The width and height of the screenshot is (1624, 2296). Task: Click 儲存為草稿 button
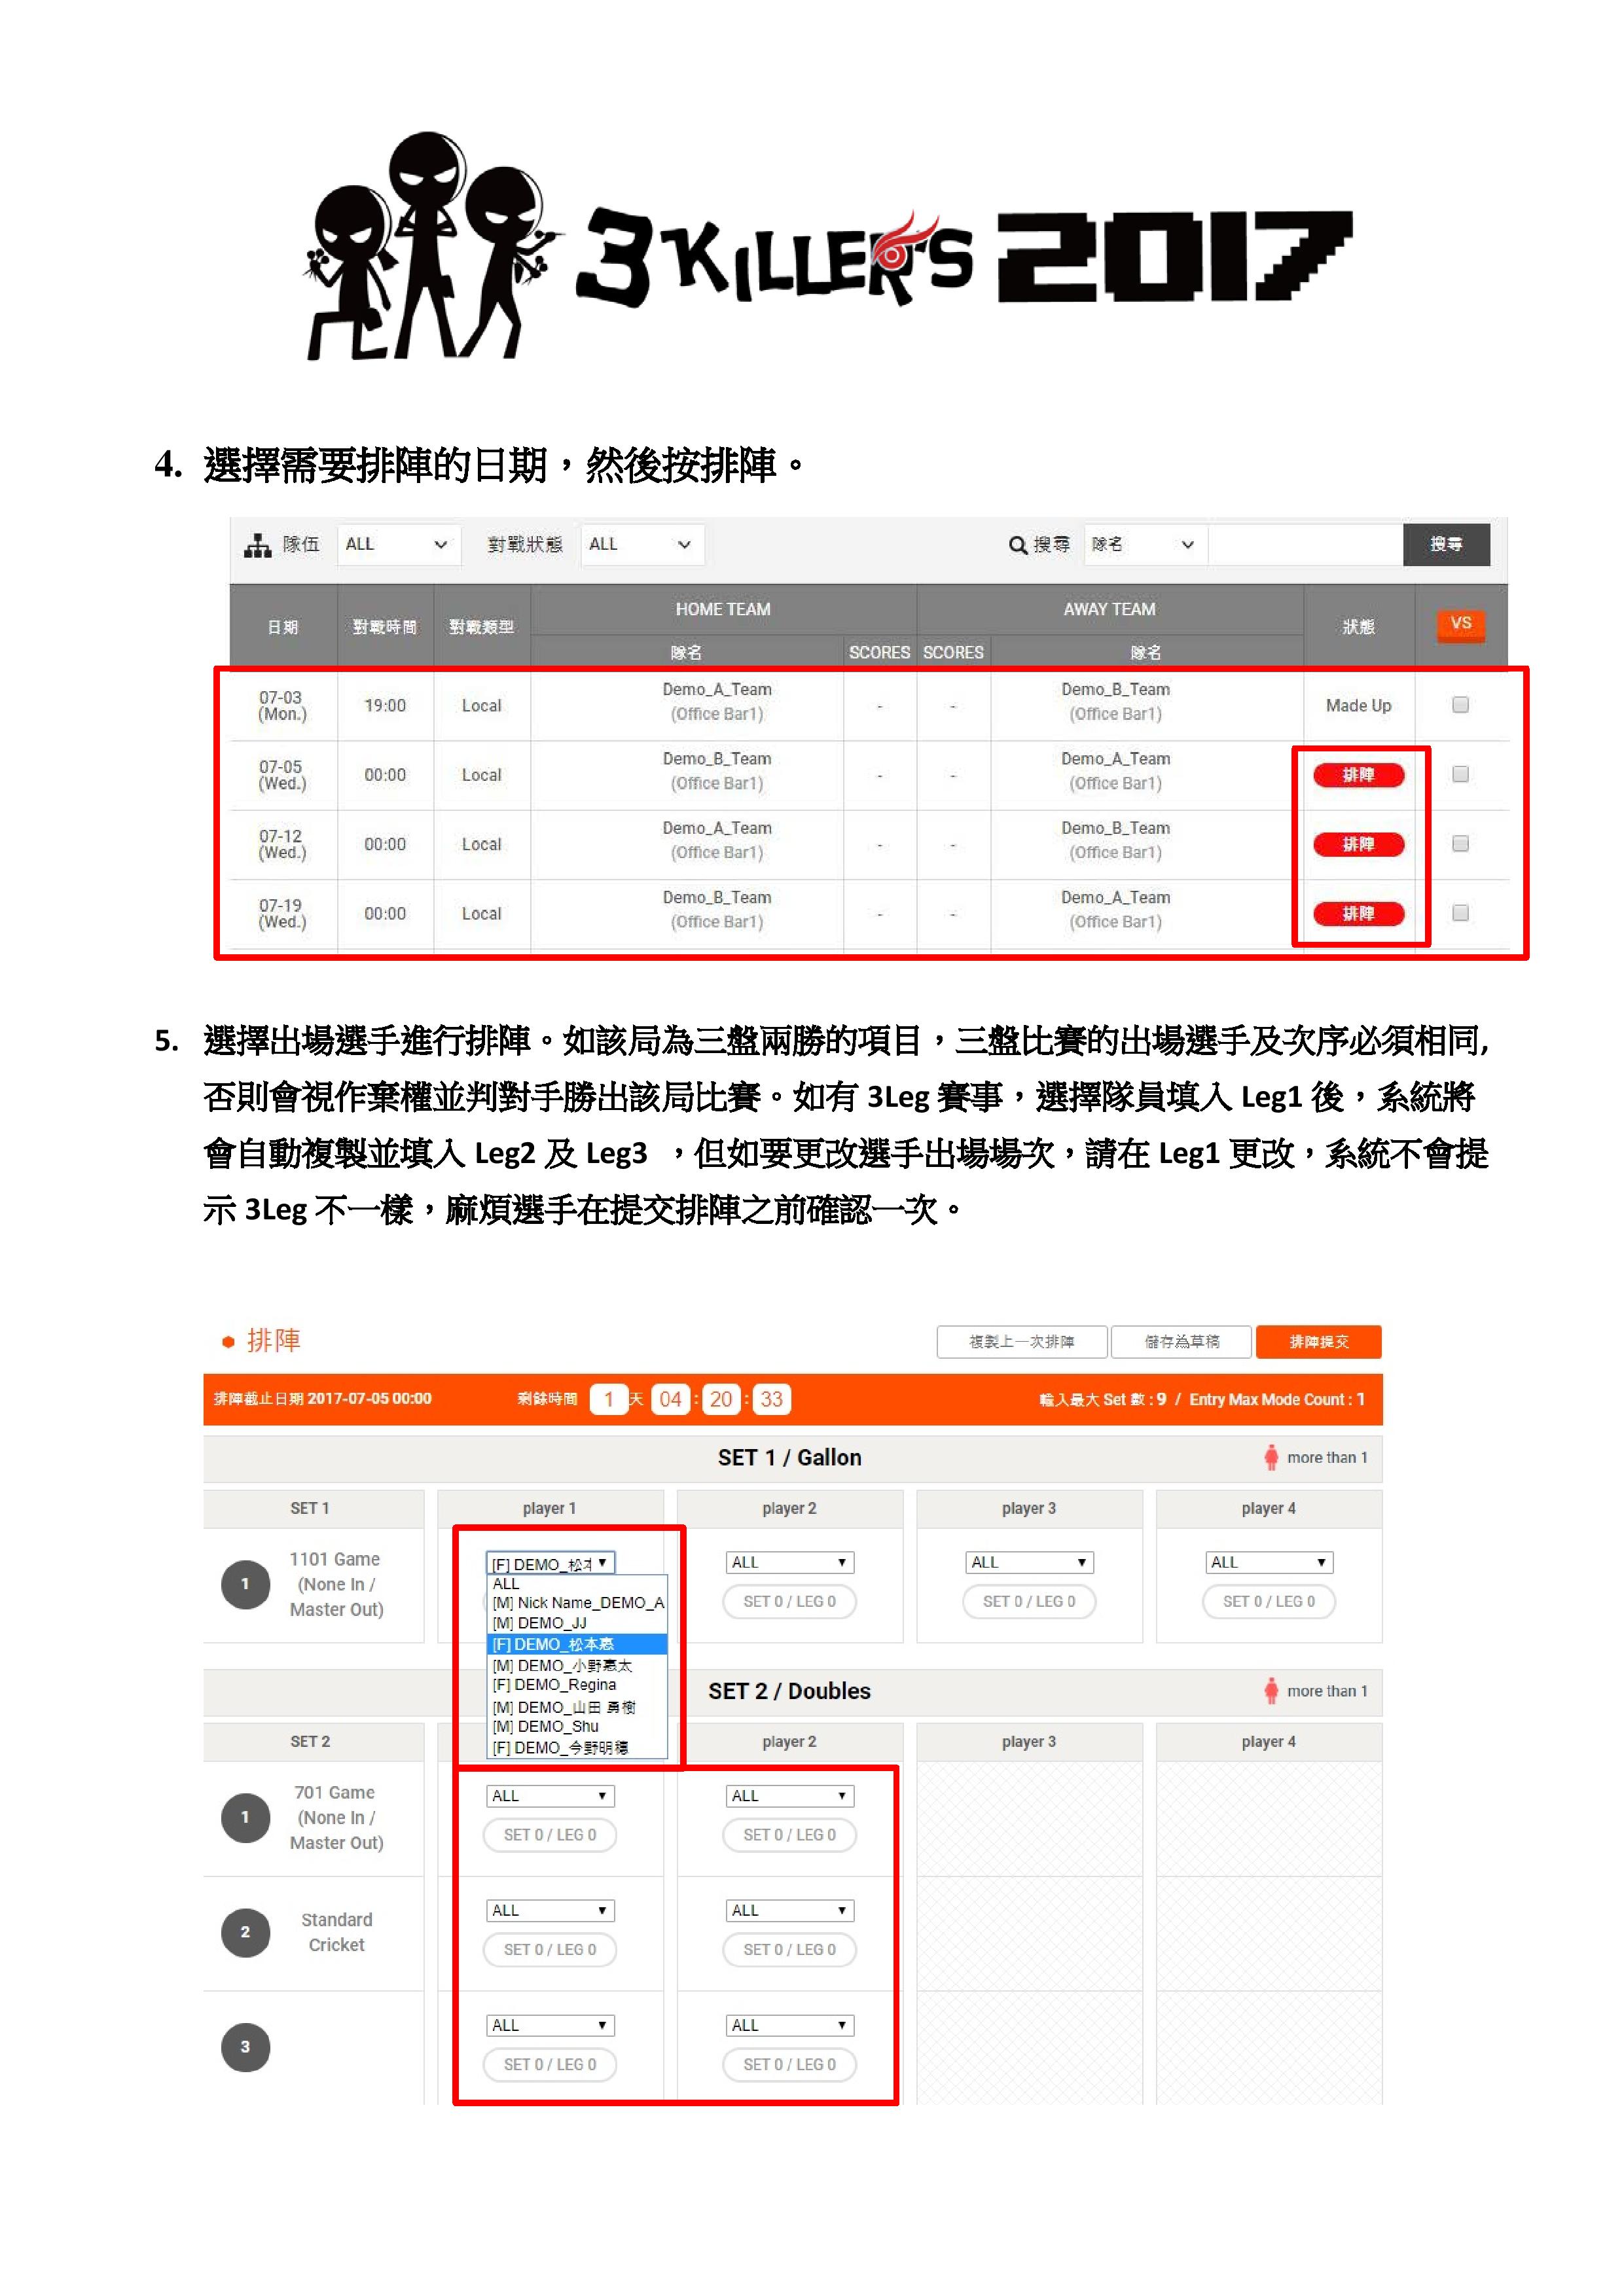1181,1342
